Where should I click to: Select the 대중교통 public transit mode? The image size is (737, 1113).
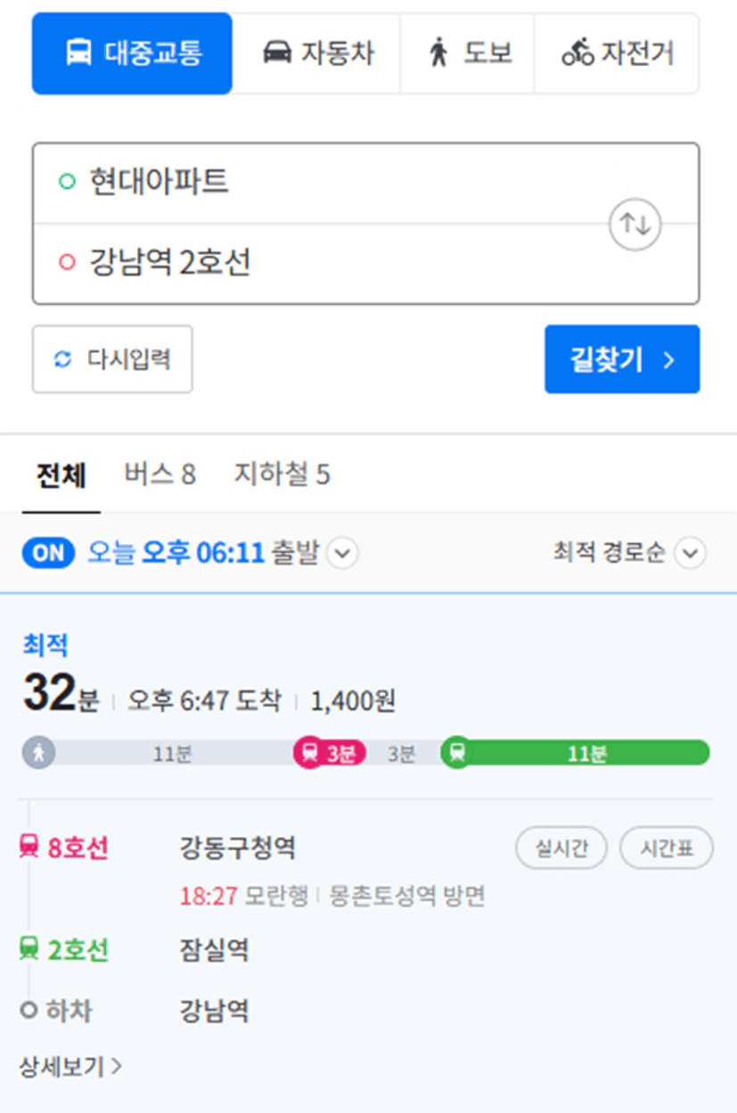pyautogui.click(x=132, y=54)
